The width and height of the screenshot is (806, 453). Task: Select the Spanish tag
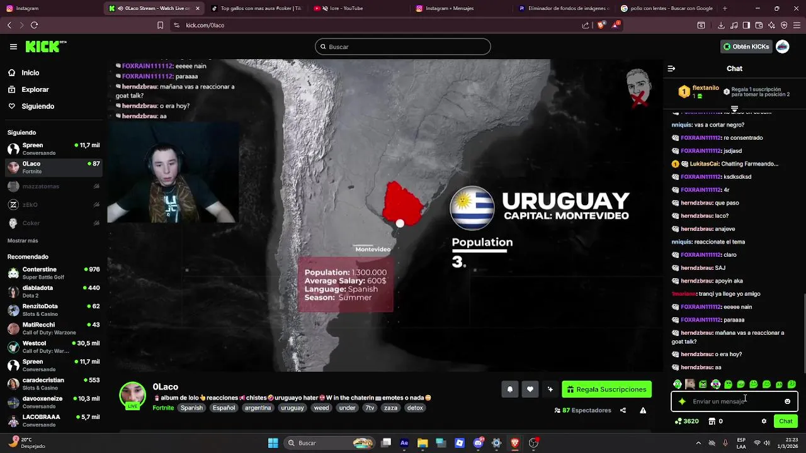coord(192,408)
